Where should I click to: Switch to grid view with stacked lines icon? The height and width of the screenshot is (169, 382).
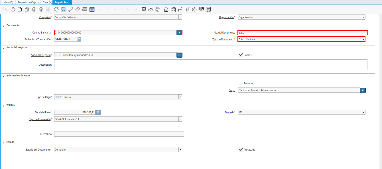(84, 9)
